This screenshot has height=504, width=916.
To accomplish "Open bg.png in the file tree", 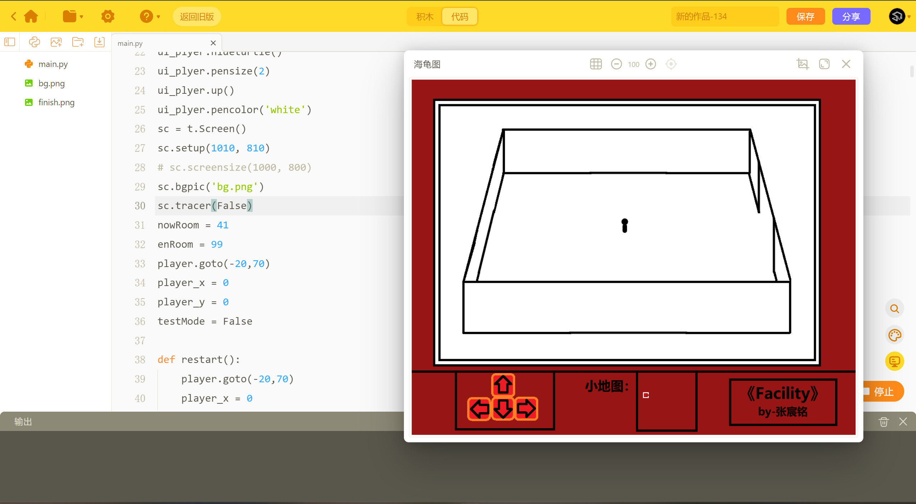I will pos(52,83).
